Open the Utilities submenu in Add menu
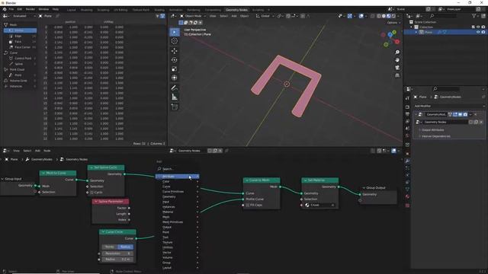 (x=178, y=247)
